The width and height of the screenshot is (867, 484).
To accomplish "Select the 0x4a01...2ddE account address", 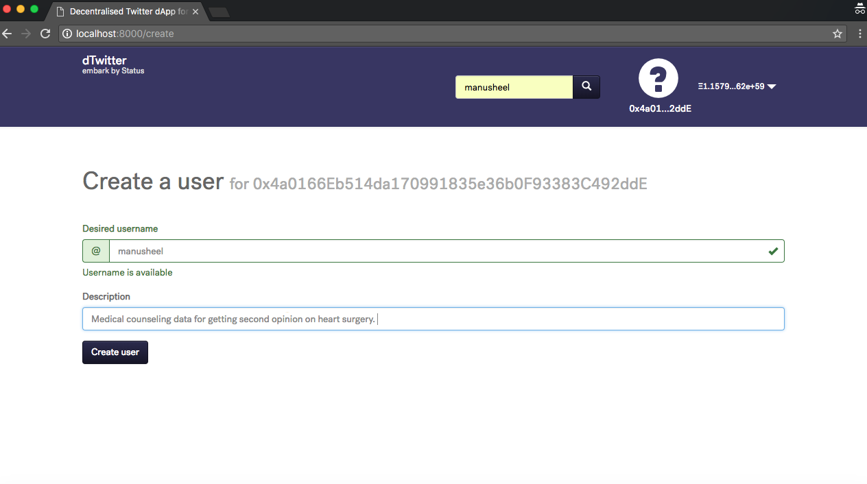I will pos(660,108).
